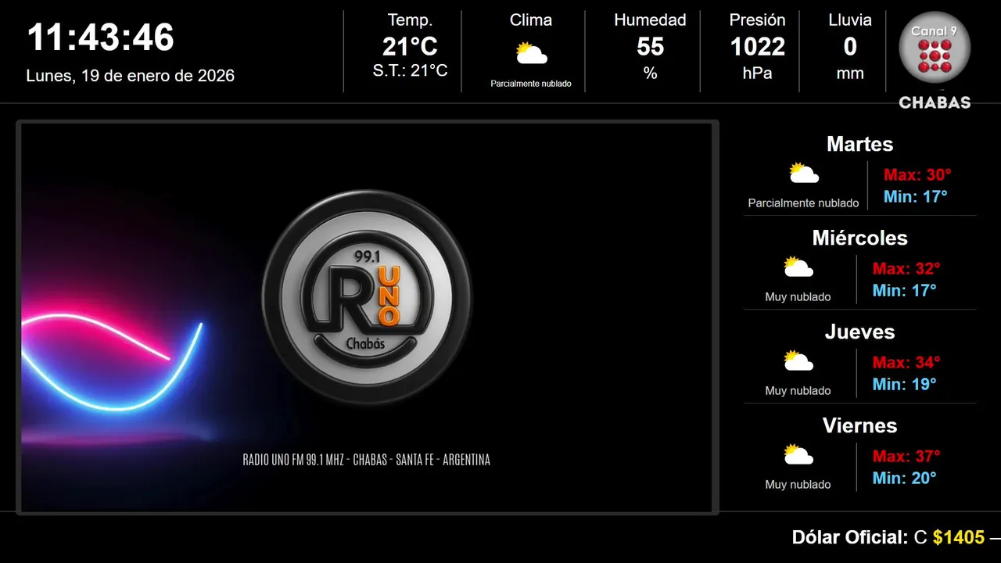Click the Humedad label

click(x=650, y=20)
